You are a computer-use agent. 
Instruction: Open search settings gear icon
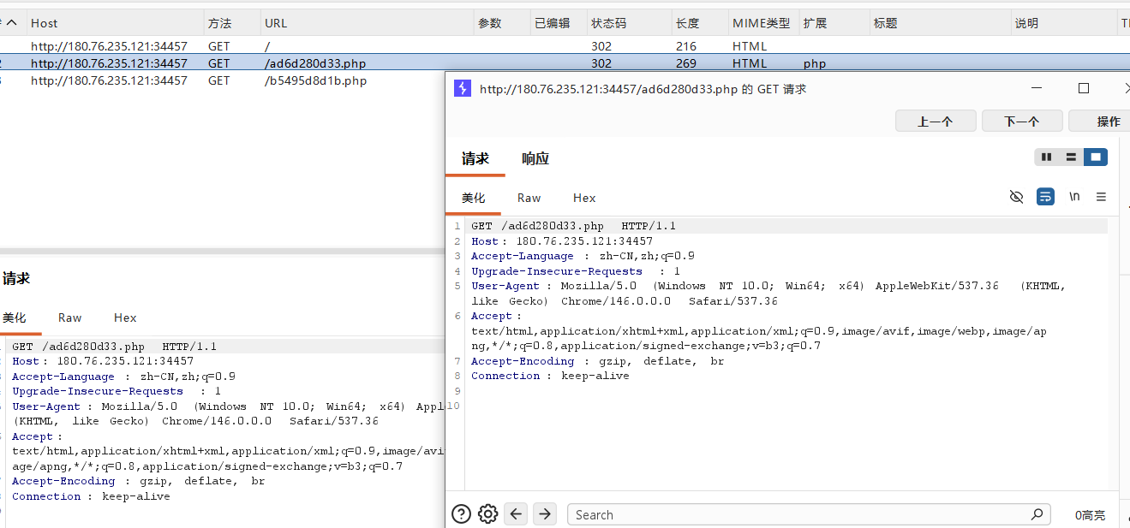click(487, 513)
